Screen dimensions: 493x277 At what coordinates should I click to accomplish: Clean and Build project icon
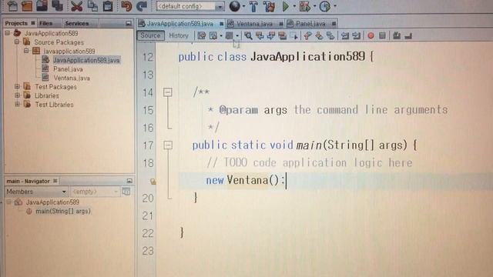click(x=269, y=6)
